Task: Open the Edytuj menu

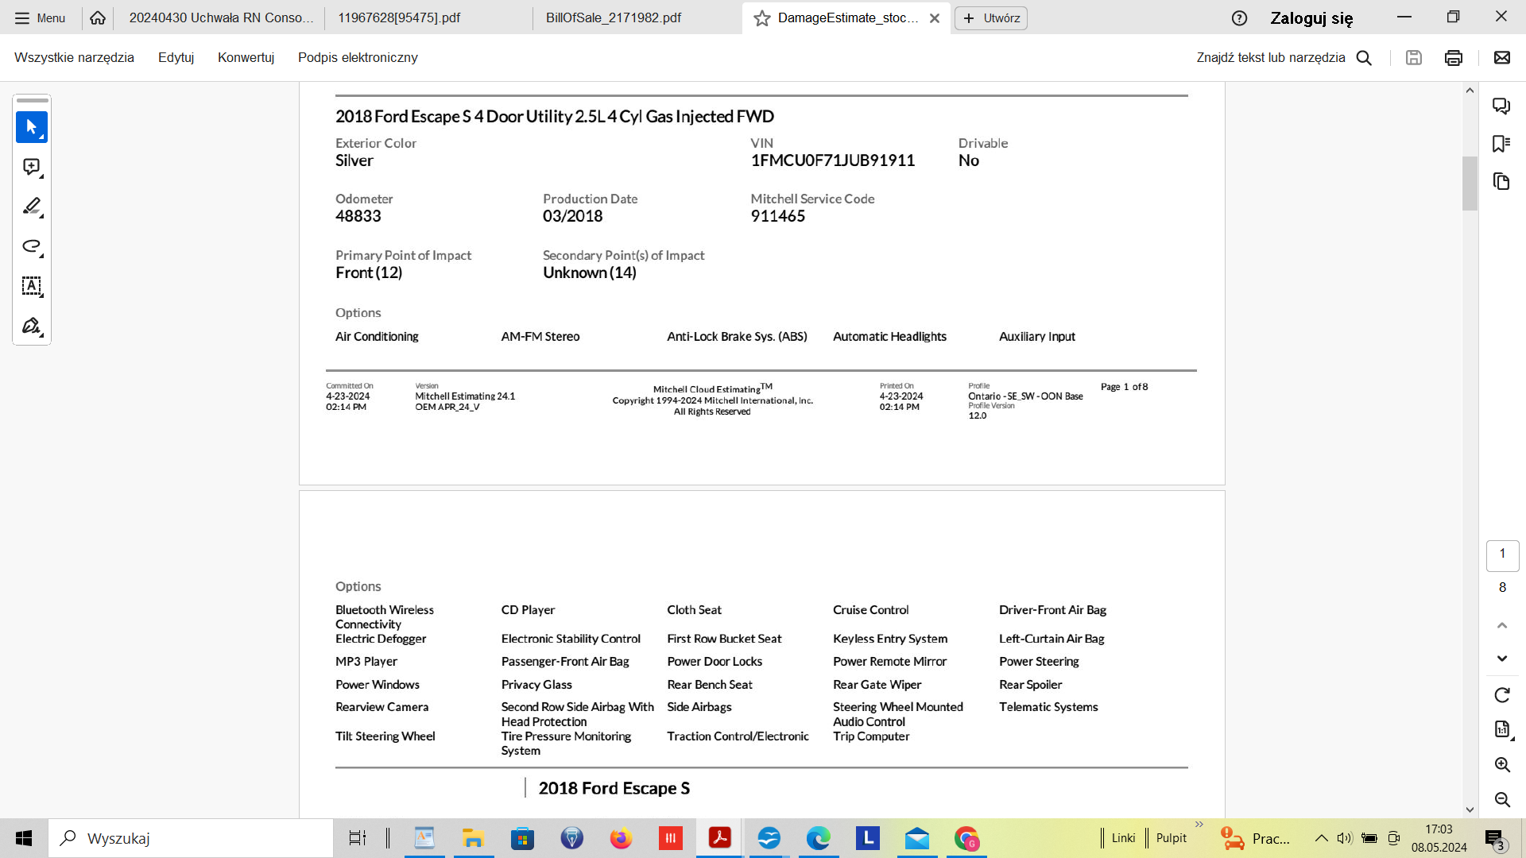Action: pyautogui.click(x=176, y=57)
